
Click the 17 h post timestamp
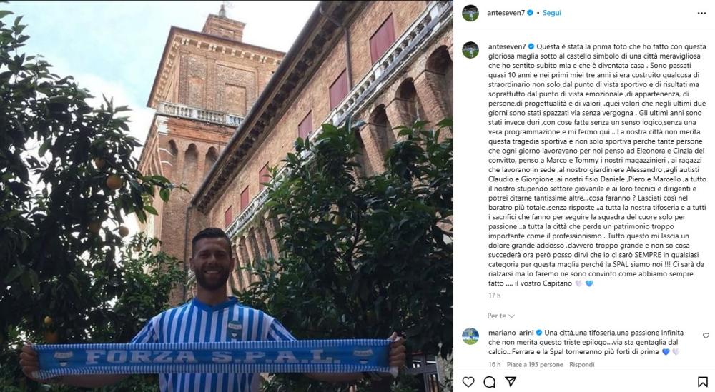click(x=494, y=296)
